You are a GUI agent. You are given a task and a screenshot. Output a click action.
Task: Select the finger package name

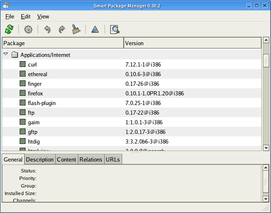(x=35, y=84)
